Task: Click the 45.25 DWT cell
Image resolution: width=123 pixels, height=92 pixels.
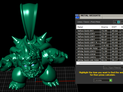Action: click(x=115, y=54)
